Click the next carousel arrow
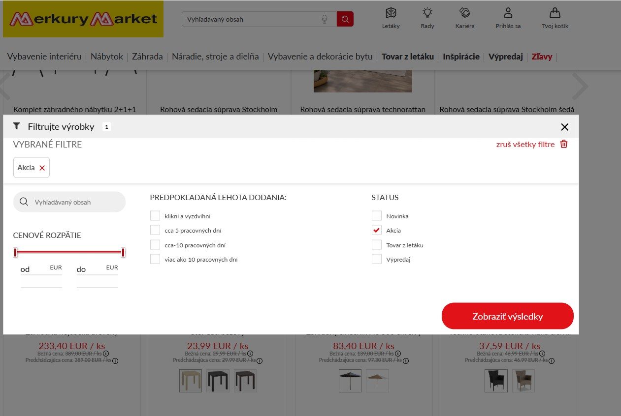The image size is (621, 416). [581, 87]
